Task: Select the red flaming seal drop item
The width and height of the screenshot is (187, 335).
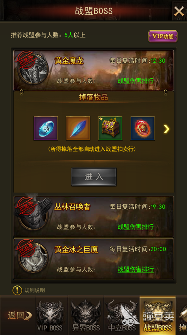Action: (142, 128)
